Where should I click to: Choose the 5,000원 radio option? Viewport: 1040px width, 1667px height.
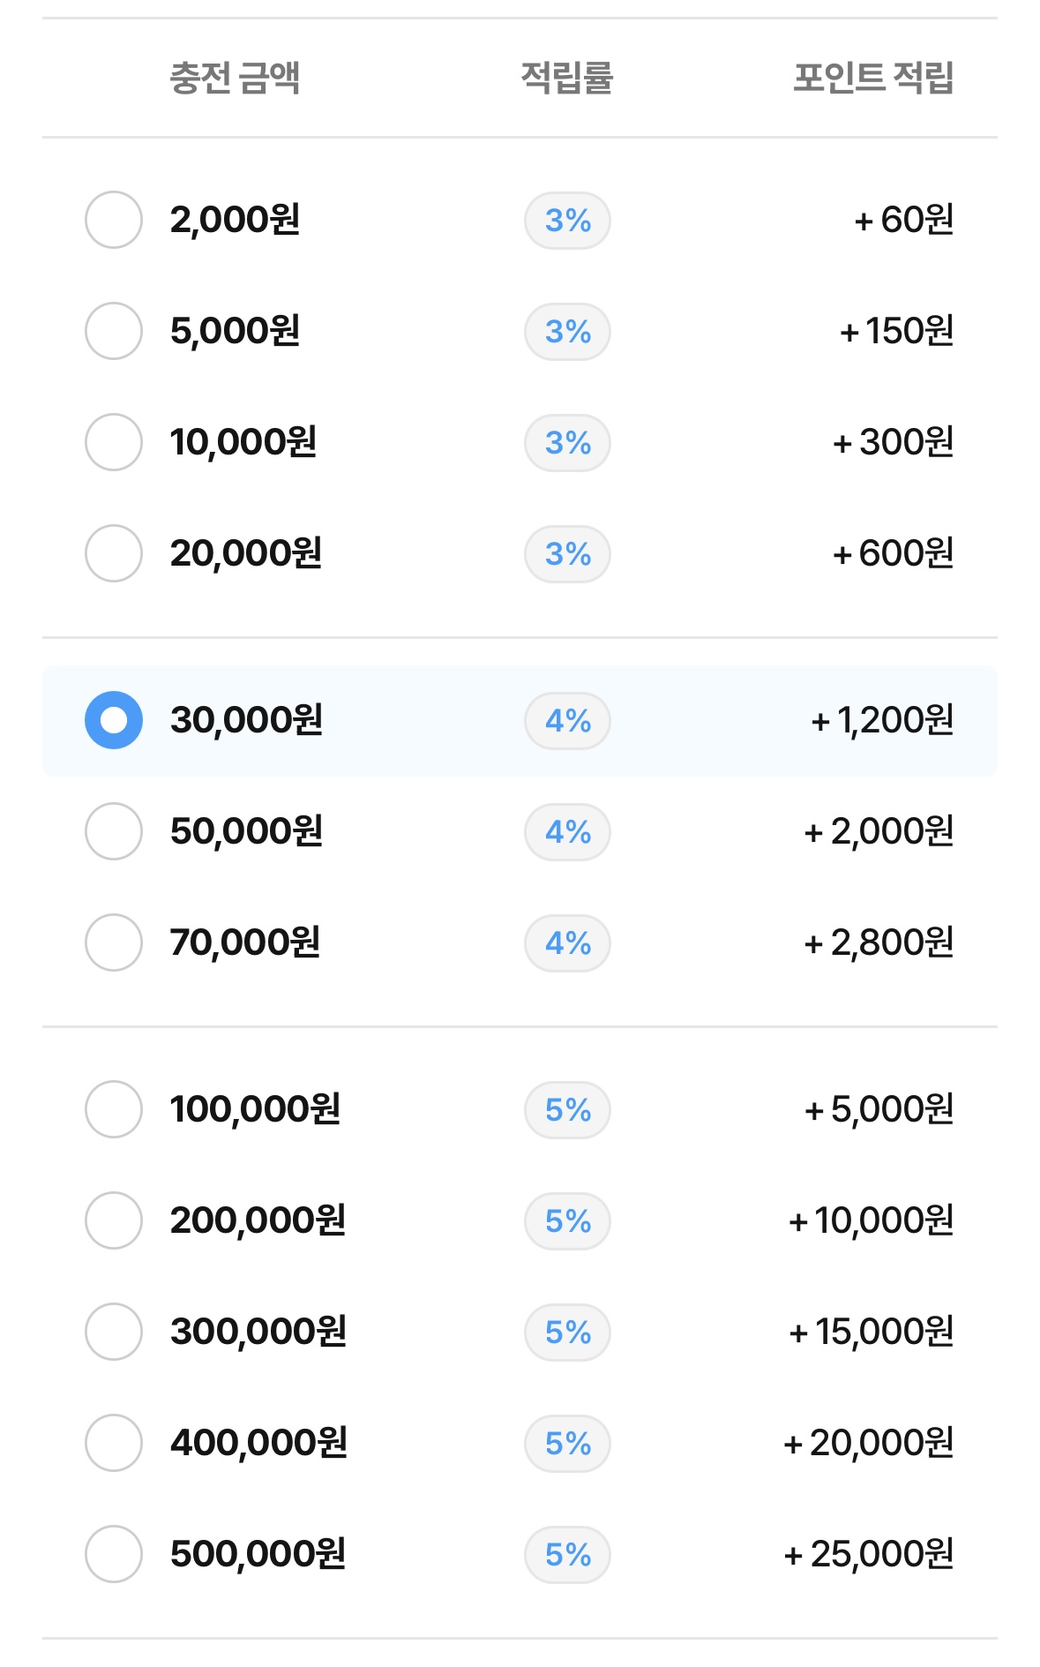pyautogui.click(x=114, y=331)
